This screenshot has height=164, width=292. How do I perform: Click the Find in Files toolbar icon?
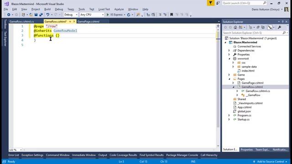tap(138, 15)
